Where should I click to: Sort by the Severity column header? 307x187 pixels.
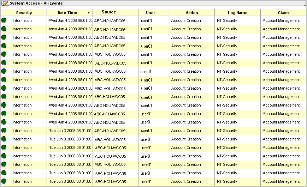[x=24, y=13]
